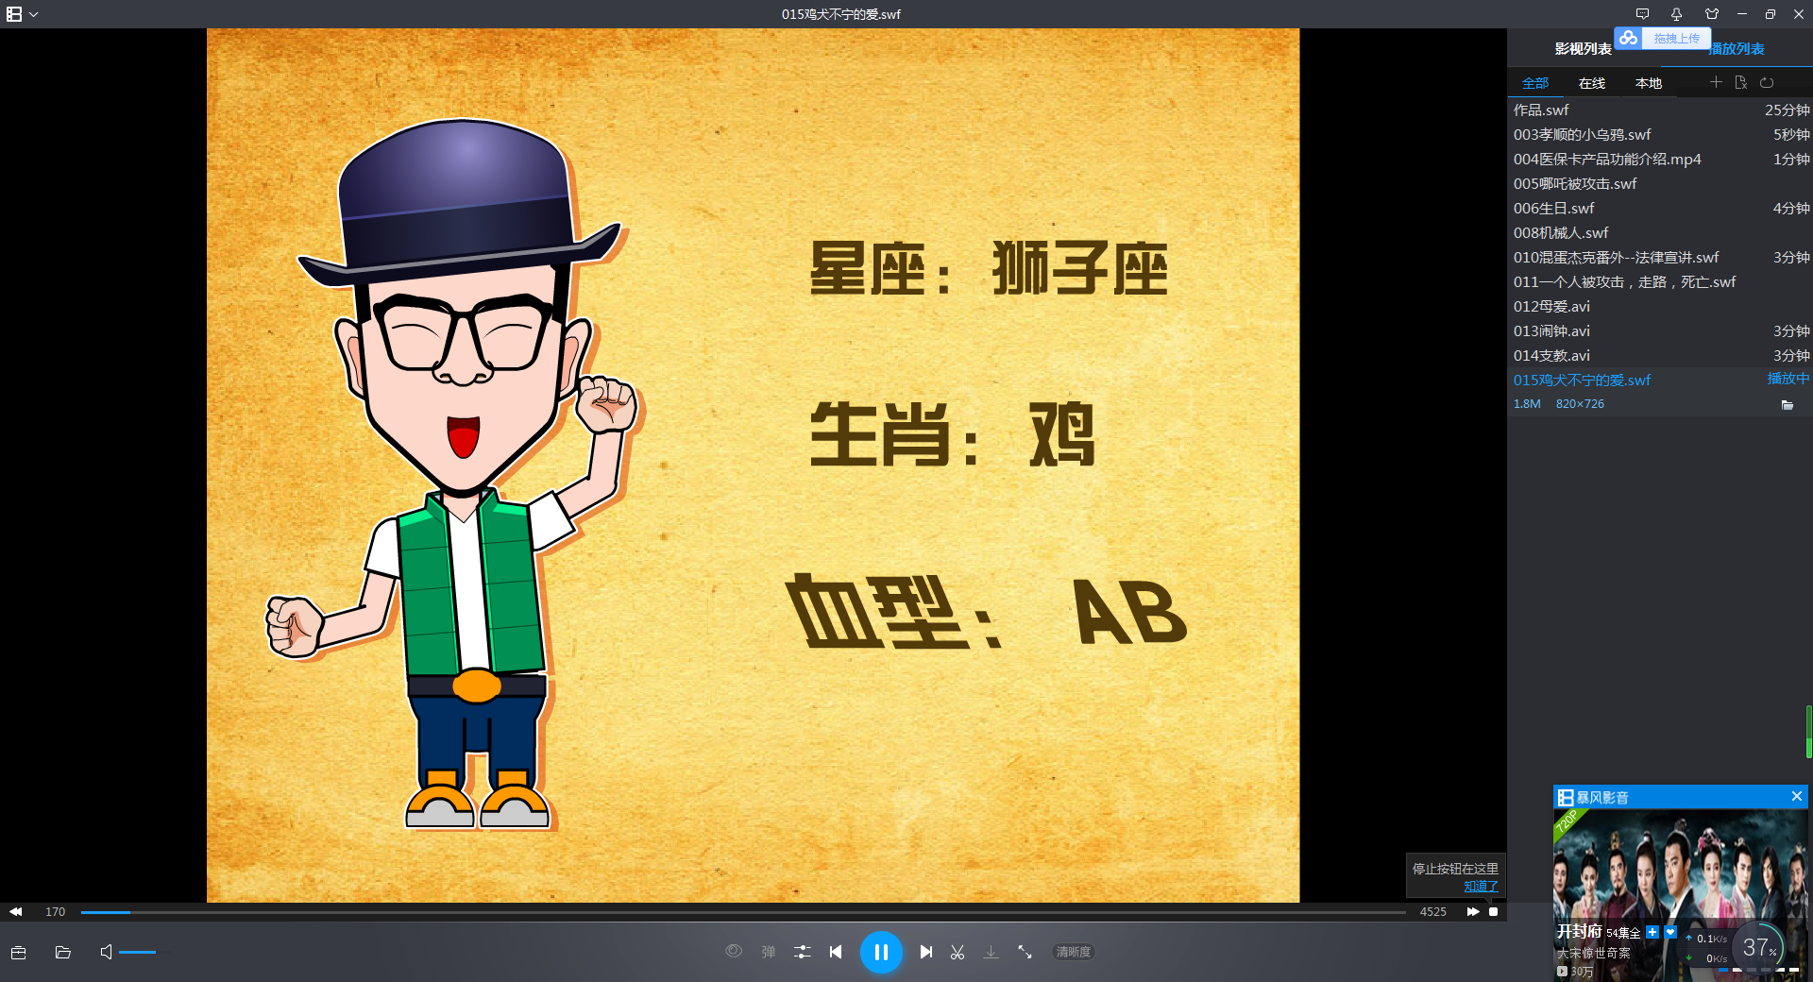Click the cloud drag-upload button
Screen dimensions: 1813x982
pos(1663,38)
